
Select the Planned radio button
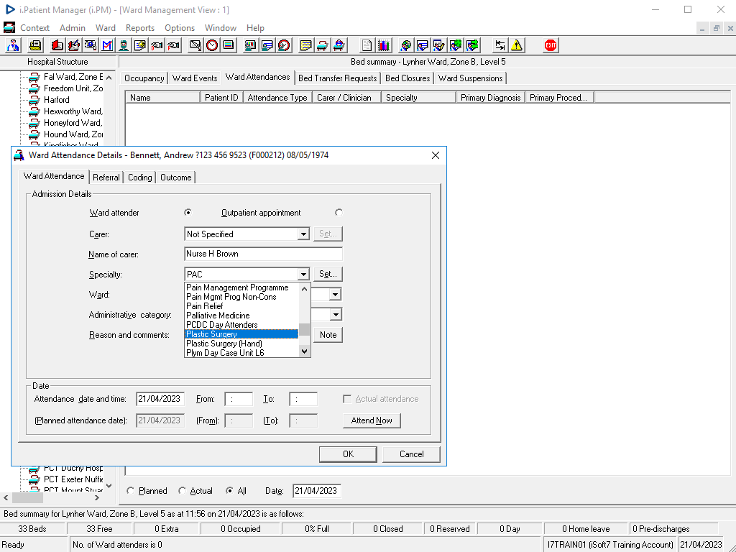(x=131, y=490)
